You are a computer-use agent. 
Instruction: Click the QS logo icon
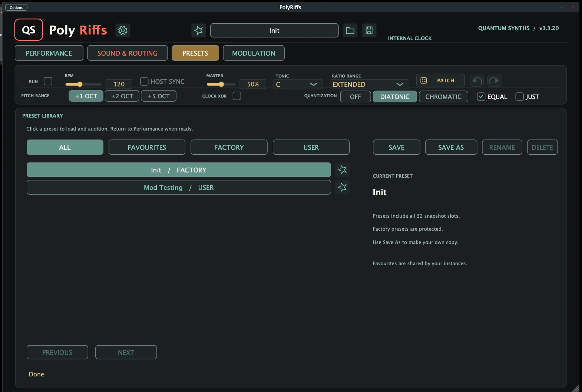pos(29,30)
